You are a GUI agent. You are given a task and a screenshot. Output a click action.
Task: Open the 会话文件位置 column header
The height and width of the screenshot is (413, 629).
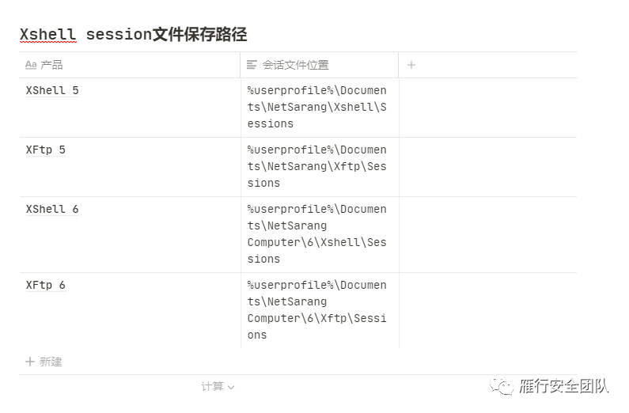click(x=320, y=65)
